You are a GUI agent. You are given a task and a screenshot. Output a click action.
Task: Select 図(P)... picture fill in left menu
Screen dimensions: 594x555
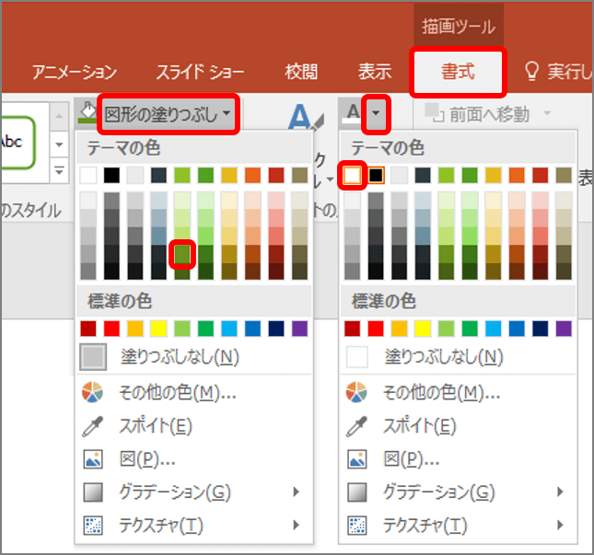(194, 459)
